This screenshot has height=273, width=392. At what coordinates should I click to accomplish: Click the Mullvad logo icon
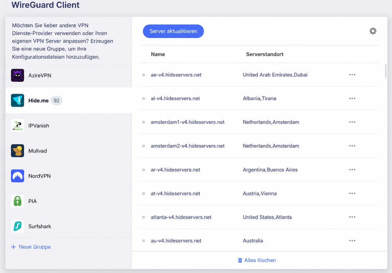coord(17,151)
